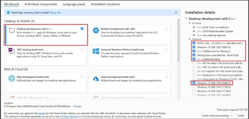Switch to the Workloads tab

[x=12, y=4]
